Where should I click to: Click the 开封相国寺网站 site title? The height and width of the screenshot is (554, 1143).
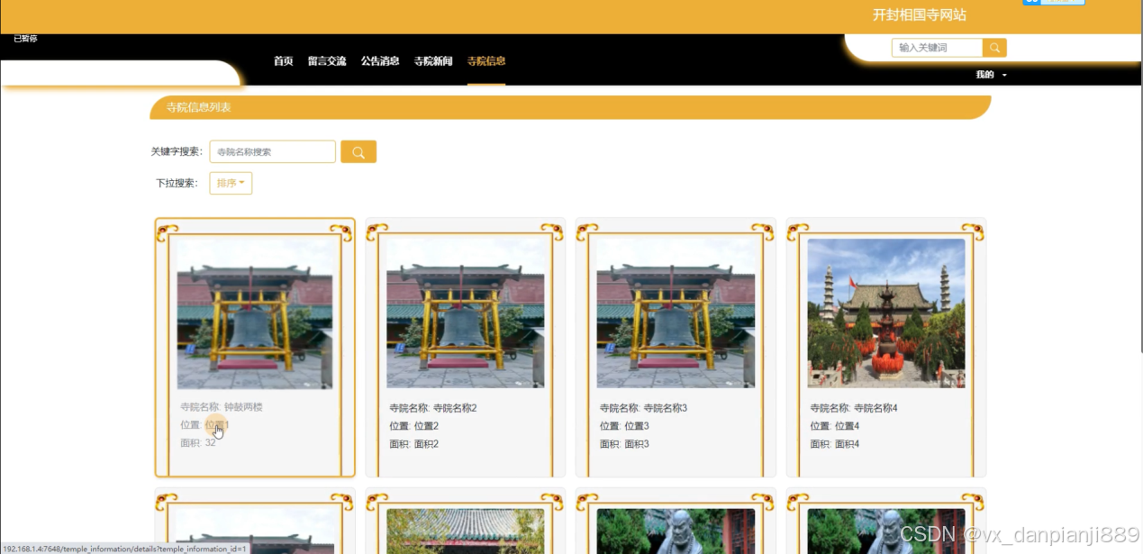point(920,15)
